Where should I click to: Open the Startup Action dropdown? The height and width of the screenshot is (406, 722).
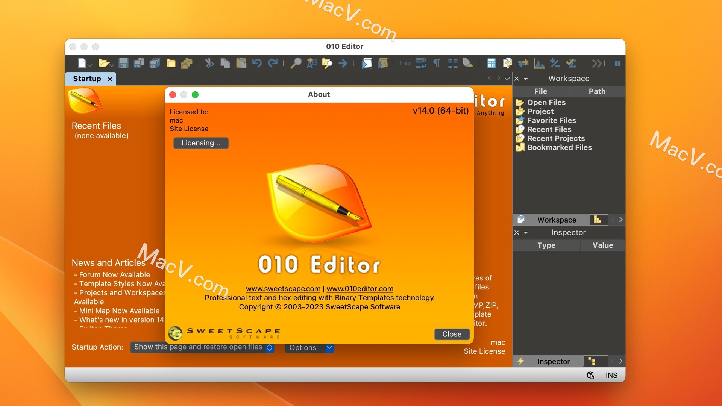point(202,347)
